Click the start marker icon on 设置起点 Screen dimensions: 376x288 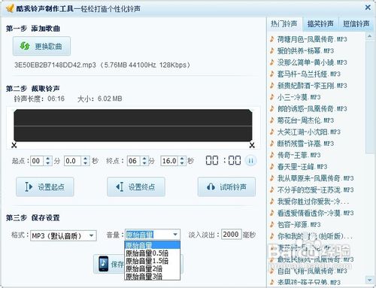29,186
